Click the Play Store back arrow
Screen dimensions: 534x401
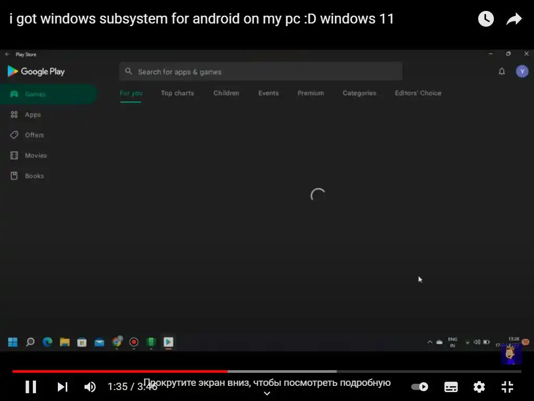7,54
